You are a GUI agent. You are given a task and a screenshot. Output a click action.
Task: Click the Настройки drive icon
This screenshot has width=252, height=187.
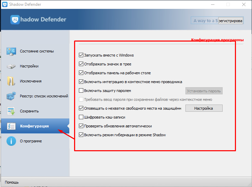click(x=11, y=66)
